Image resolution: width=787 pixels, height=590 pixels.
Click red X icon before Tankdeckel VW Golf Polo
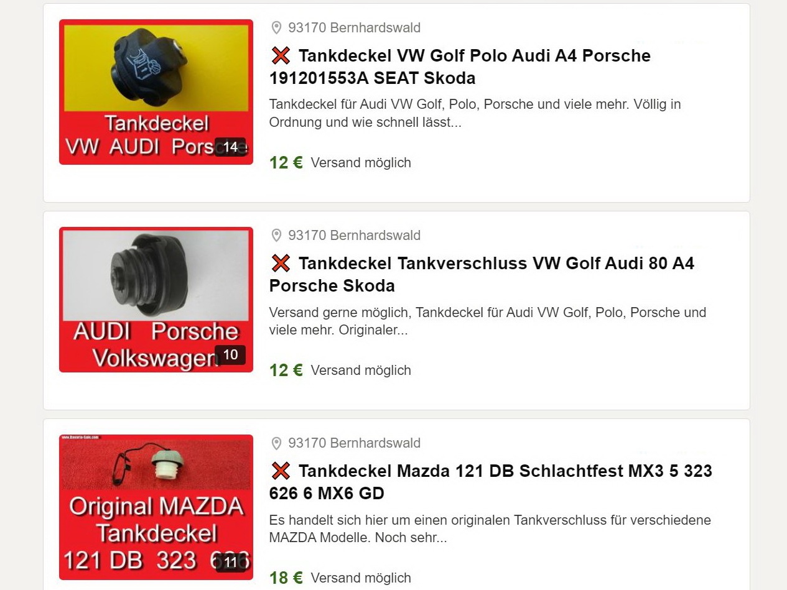click(x=281, y=55)
